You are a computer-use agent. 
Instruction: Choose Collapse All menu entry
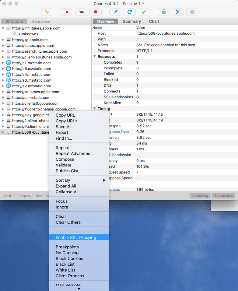(79, 192)
